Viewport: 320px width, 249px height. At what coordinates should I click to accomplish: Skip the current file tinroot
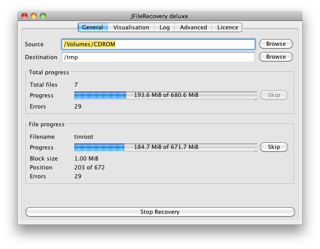point(274,147)
